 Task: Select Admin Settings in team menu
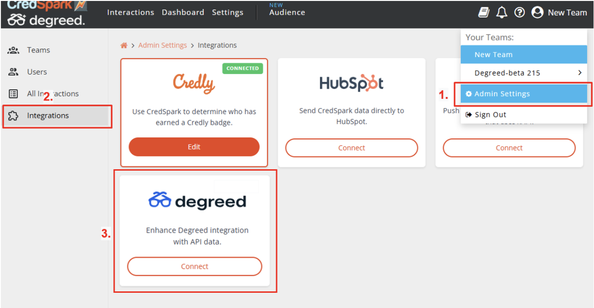click(x=524, y=94)
